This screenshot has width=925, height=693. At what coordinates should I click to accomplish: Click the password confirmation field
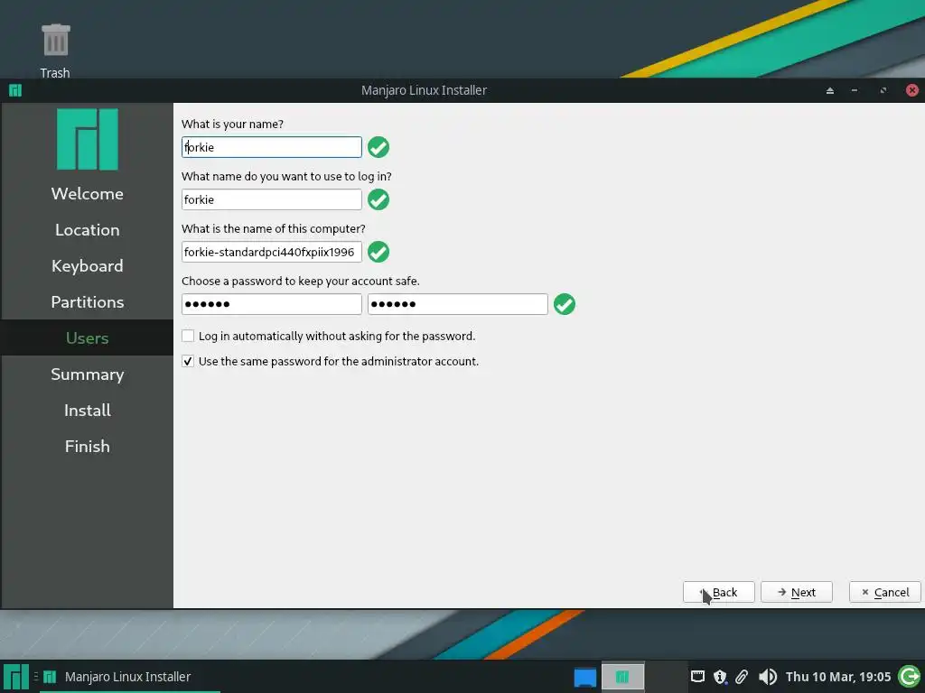point(458,304)
